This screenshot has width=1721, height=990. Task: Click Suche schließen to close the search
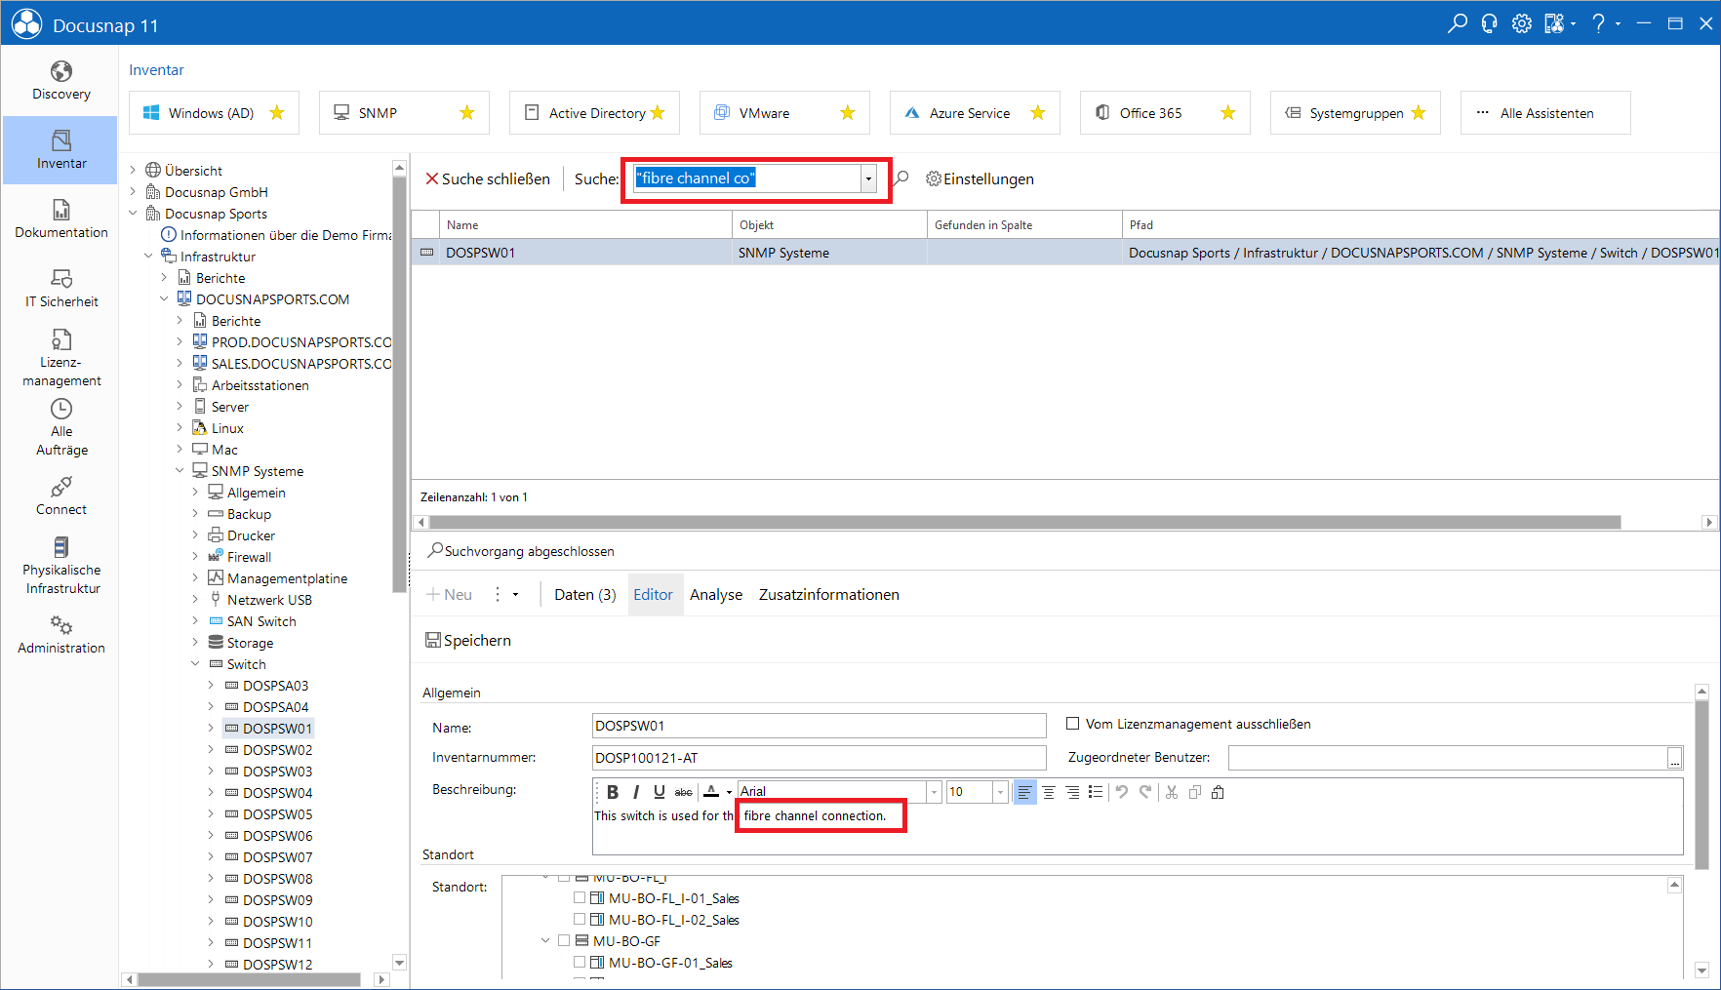(488, 178)
